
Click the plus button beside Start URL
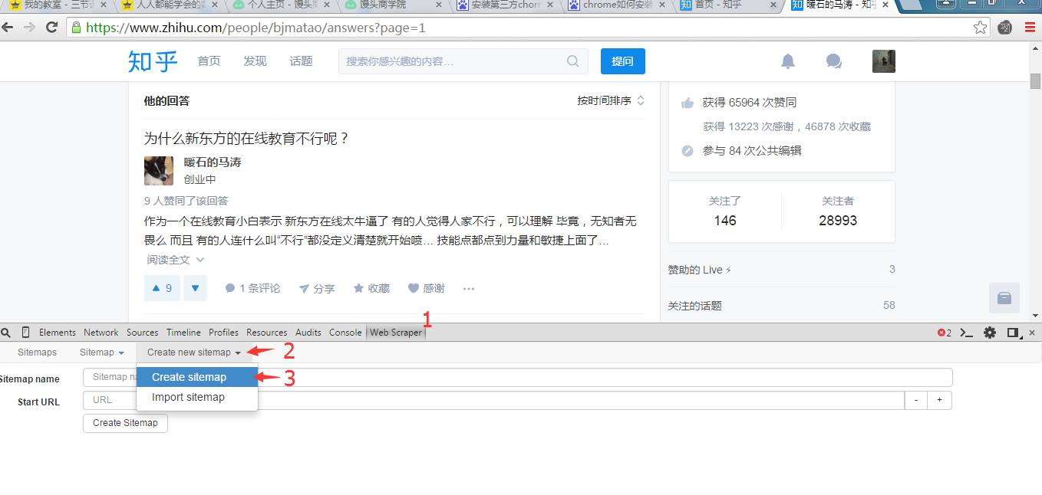pyautogui.click(x=940, y=400)
